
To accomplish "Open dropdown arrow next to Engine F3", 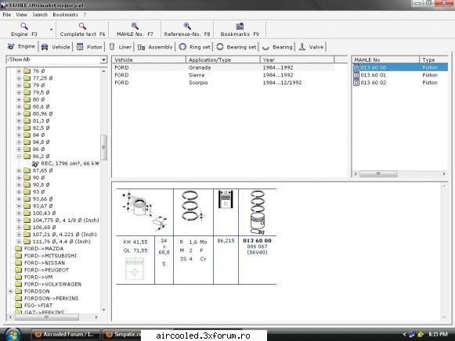I will (x=52, y=29).
